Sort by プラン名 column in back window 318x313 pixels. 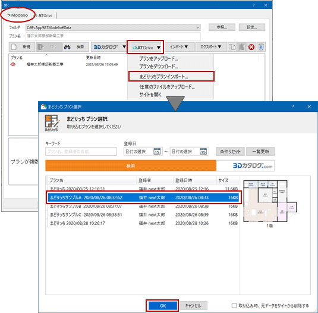46,58
